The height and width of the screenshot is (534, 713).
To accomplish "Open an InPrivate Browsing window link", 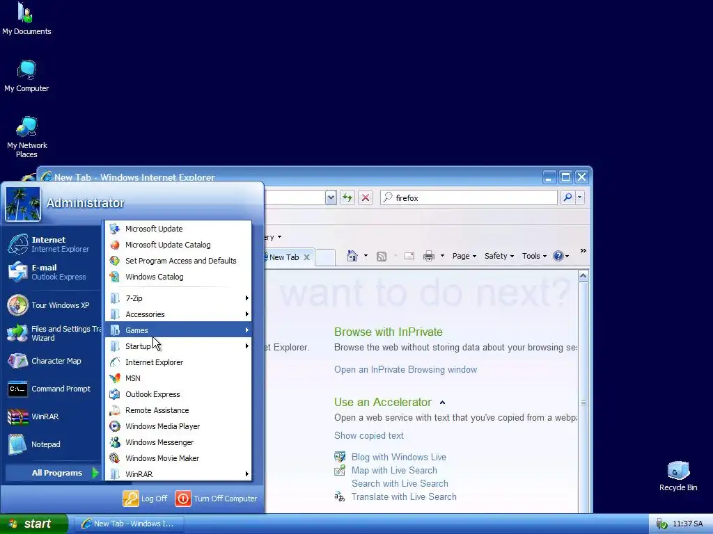I will 406,369.
